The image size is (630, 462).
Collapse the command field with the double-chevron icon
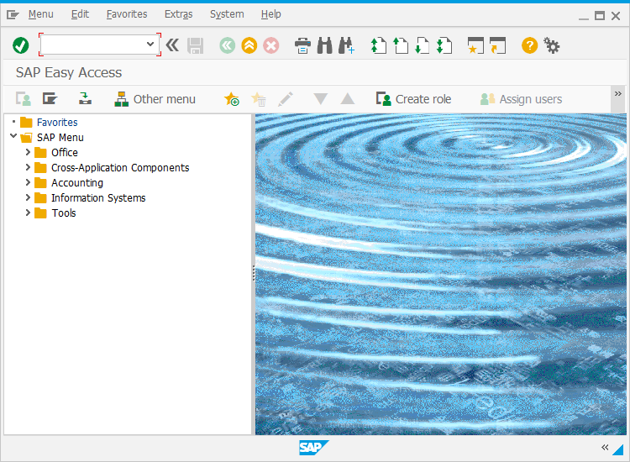click(172, 45)
